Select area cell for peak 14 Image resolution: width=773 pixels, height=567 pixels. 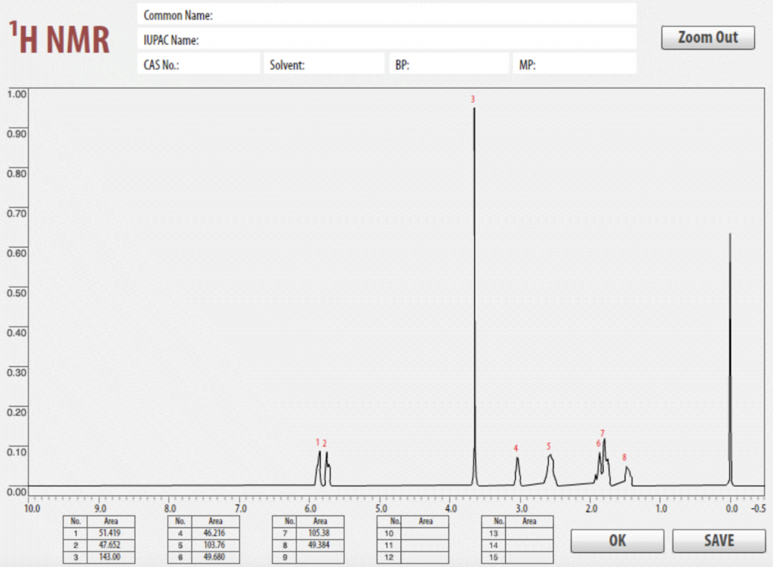529,545
